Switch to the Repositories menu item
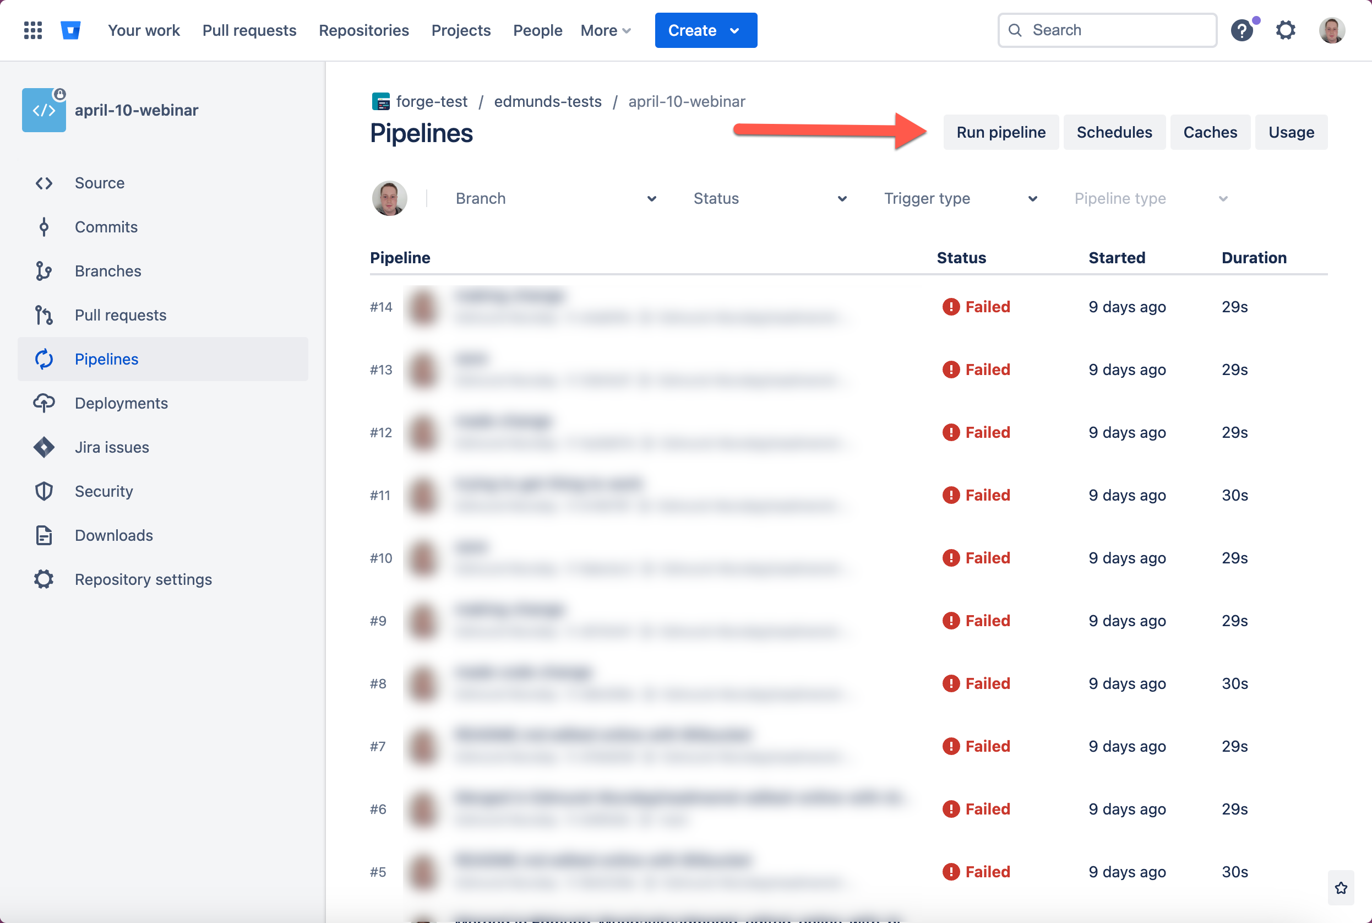Image resolution: width=1372 pixels, height=923 pixels. click(x=363, y=30)
